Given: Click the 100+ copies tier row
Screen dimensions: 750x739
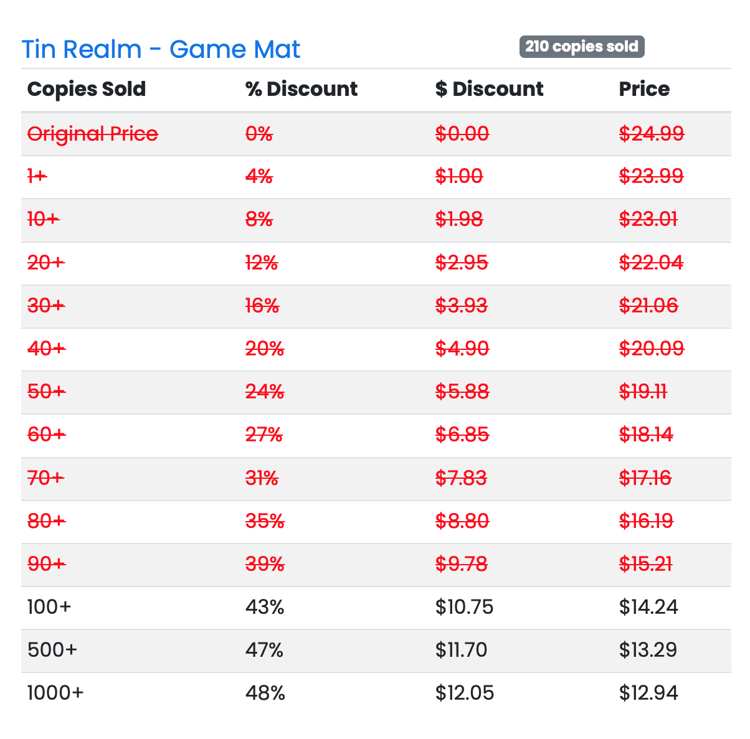Looking at the screenshot, I should pos(376,608).
